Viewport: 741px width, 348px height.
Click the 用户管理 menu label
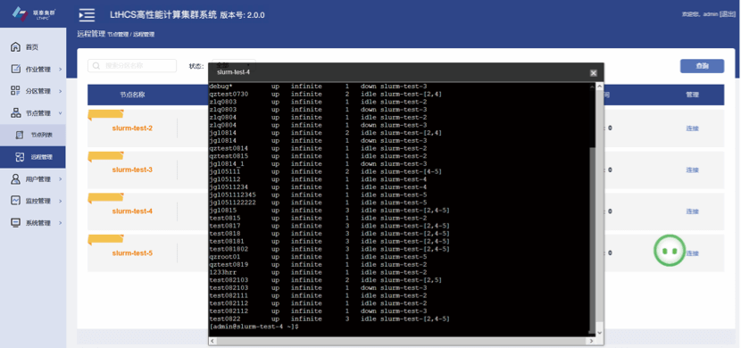tap(38, 179)
